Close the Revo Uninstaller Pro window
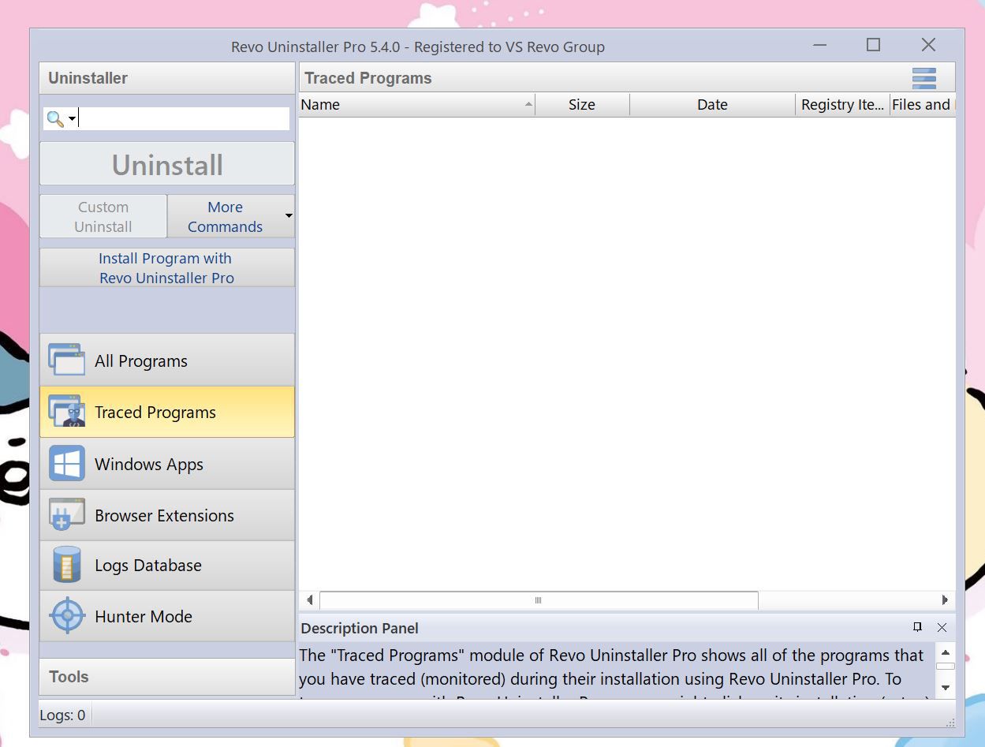The image size is (985, 747). [x=928, y=45]
